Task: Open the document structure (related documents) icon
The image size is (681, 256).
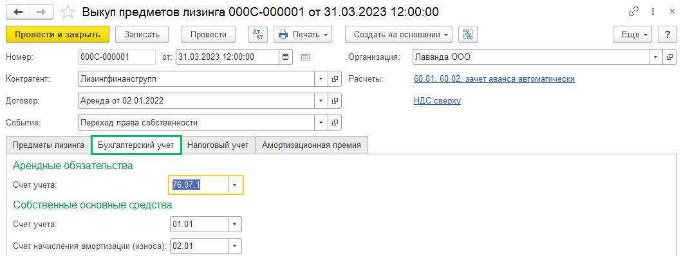Action: point(468,34)
